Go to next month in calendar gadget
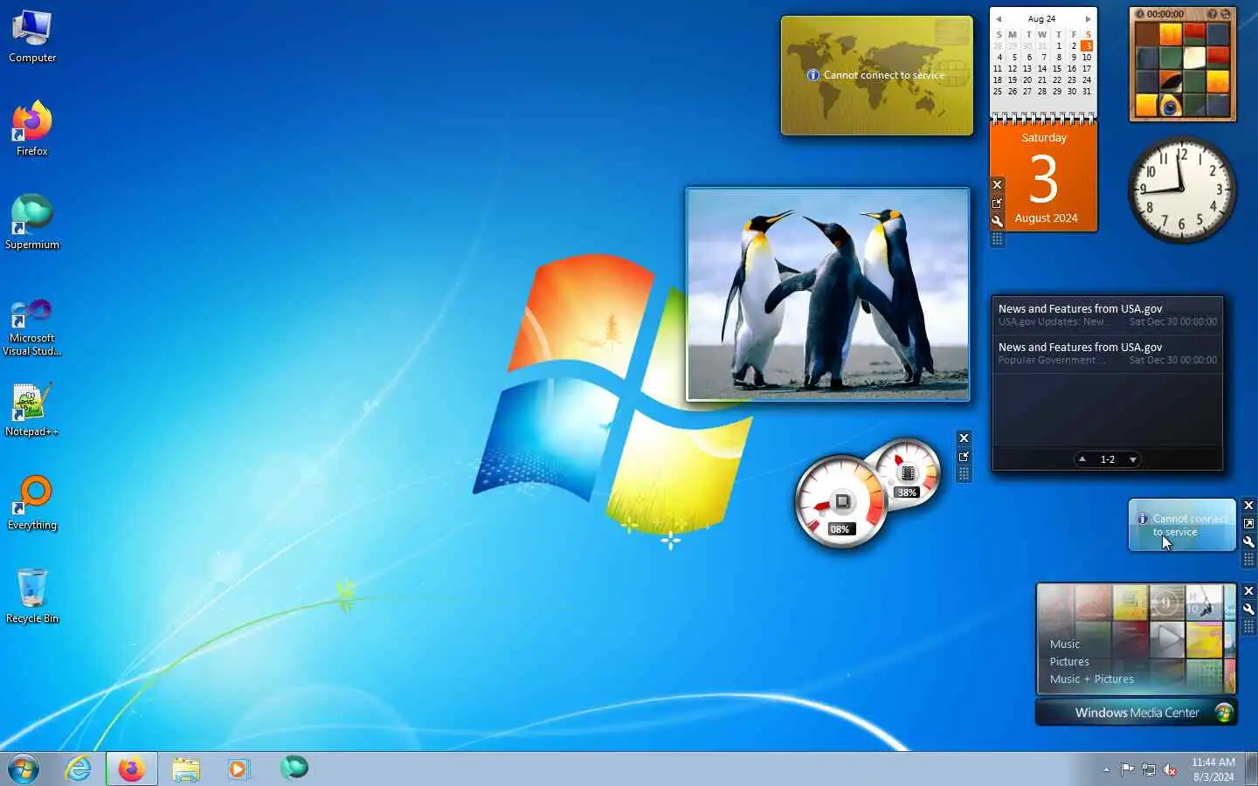This screenshot has width=1258, height=786. [1088, 18]
